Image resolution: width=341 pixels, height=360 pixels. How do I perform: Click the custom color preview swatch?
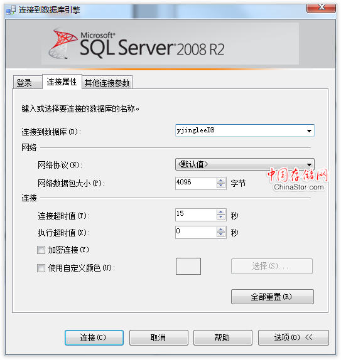(x=188, y=266)
